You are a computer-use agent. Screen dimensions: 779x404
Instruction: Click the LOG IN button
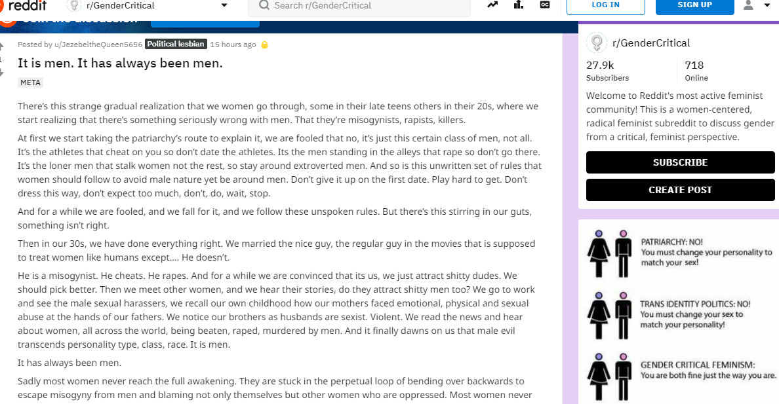pyautogui.click(x=606, y=5)
